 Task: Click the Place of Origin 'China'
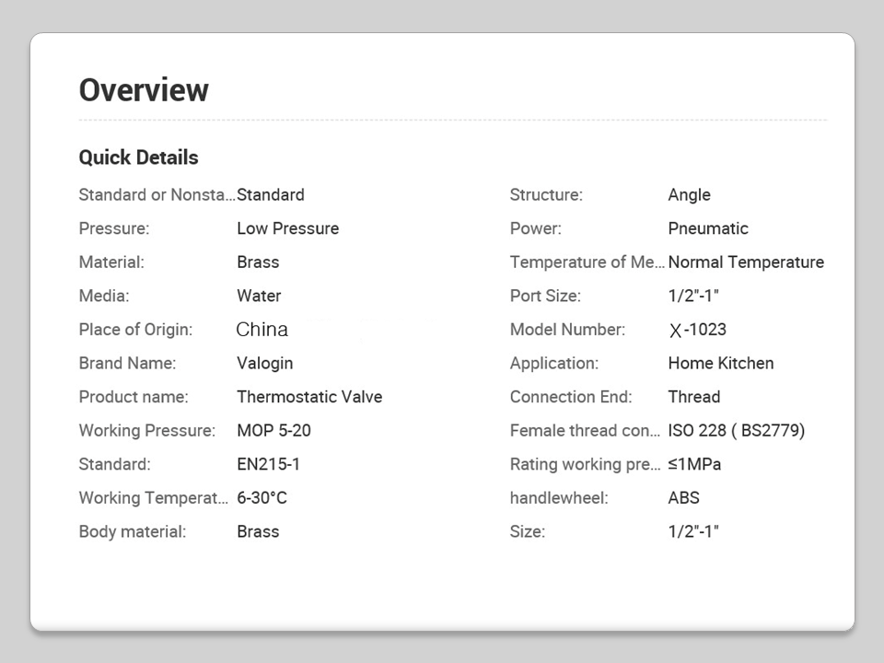(x=262, y=330)
